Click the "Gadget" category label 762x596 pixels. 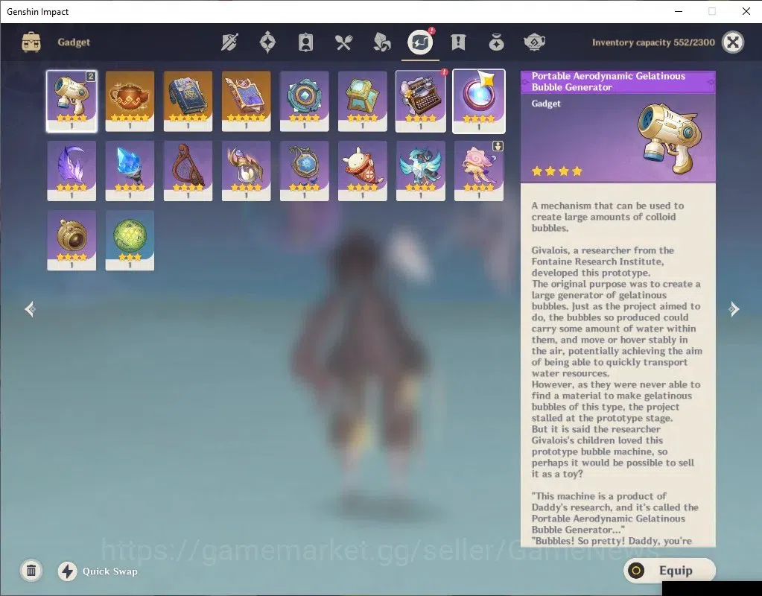[74, 42]
